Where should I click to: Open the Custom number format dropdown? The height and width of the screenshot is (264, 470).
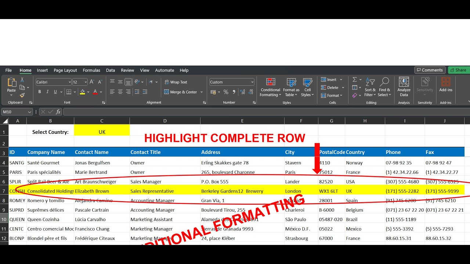pos(252,82)
